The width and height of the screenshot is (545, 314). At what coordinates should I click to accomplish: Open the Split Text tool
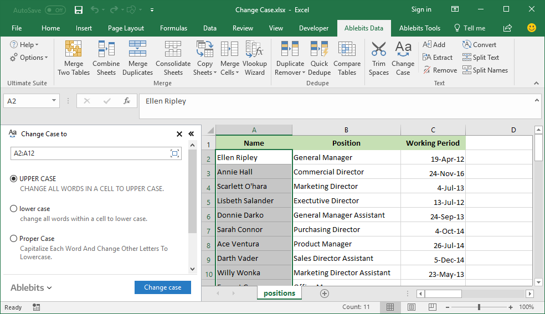tap(481, 57)
